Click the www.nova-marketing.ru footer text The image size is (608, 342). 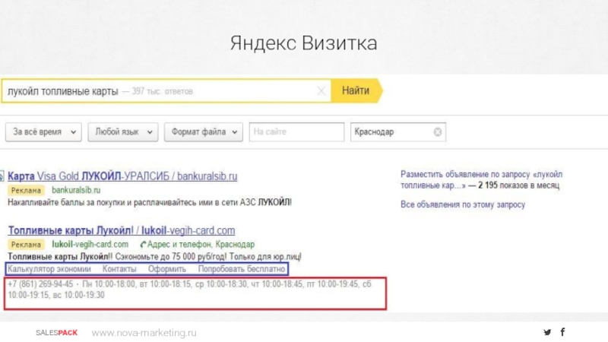(144, 333)
